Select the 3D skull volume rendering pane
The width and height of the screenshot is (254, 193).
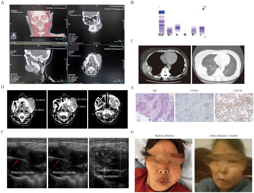pyautogui.click(x=38, y=24)
